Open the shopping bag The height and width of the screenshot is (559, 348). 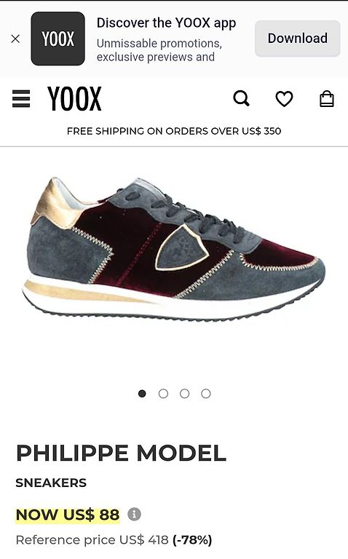click(x=327, y=98)
